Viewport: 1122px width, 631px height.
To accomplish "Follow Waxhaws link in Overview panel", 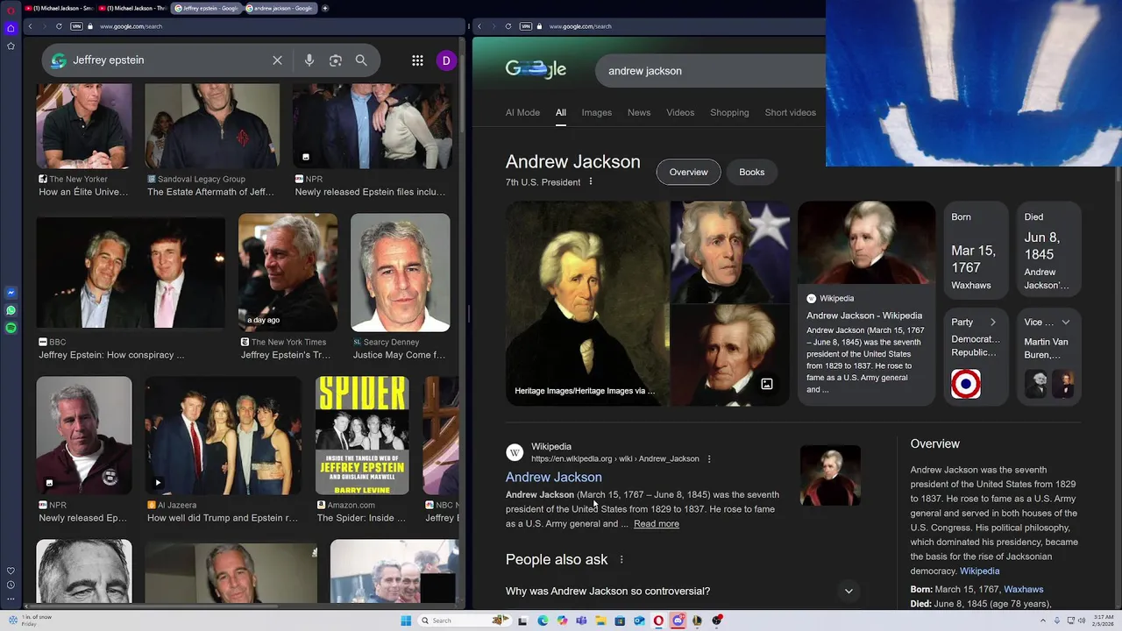I will click(x=1023, y=589).
